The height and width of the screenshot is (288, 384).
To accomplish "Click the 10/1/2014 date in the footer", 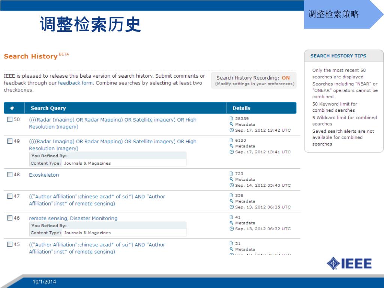I will 44,282.
